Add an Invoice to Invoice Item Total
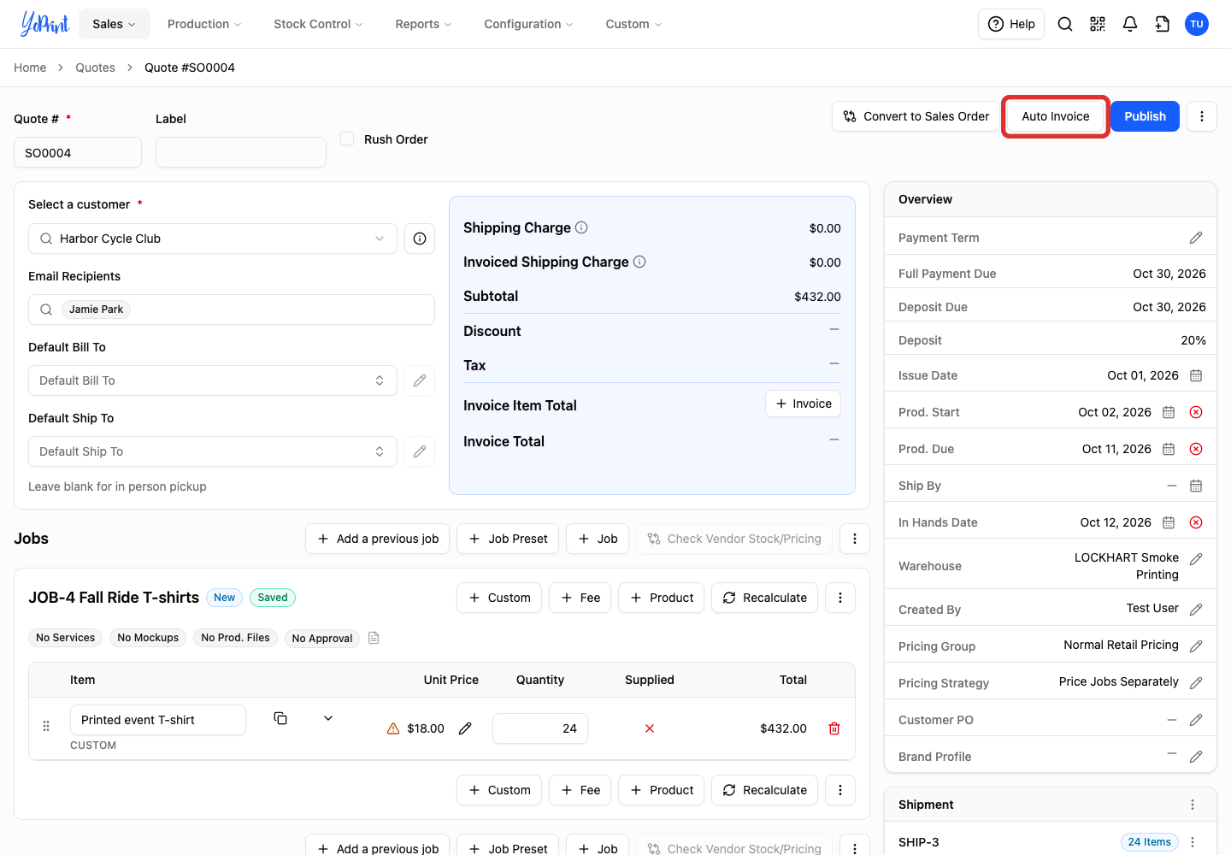The image size is (1231, 855). click(804, 404)
